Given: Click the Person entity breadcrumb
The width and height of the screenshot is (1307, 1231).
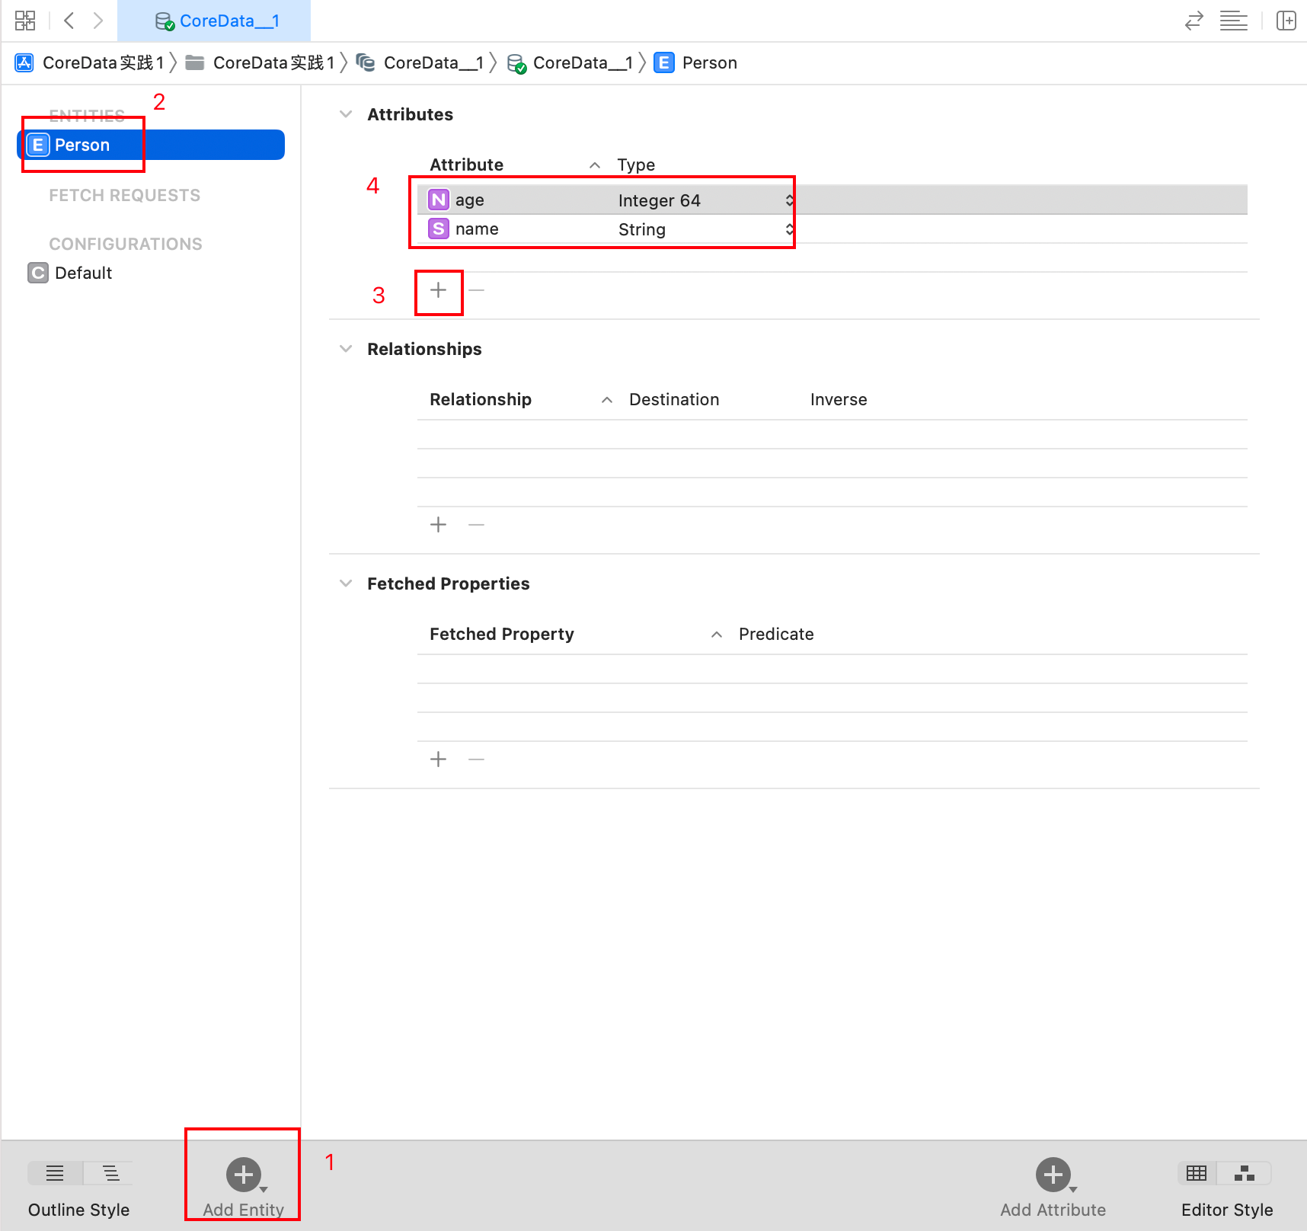Looking at the screenshot, I should tap(695, 62).
